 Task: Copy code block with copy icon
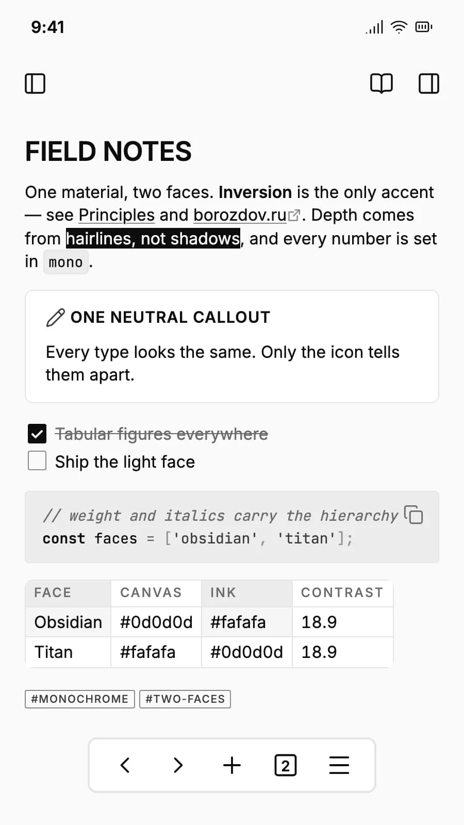(x=413, y=514)
